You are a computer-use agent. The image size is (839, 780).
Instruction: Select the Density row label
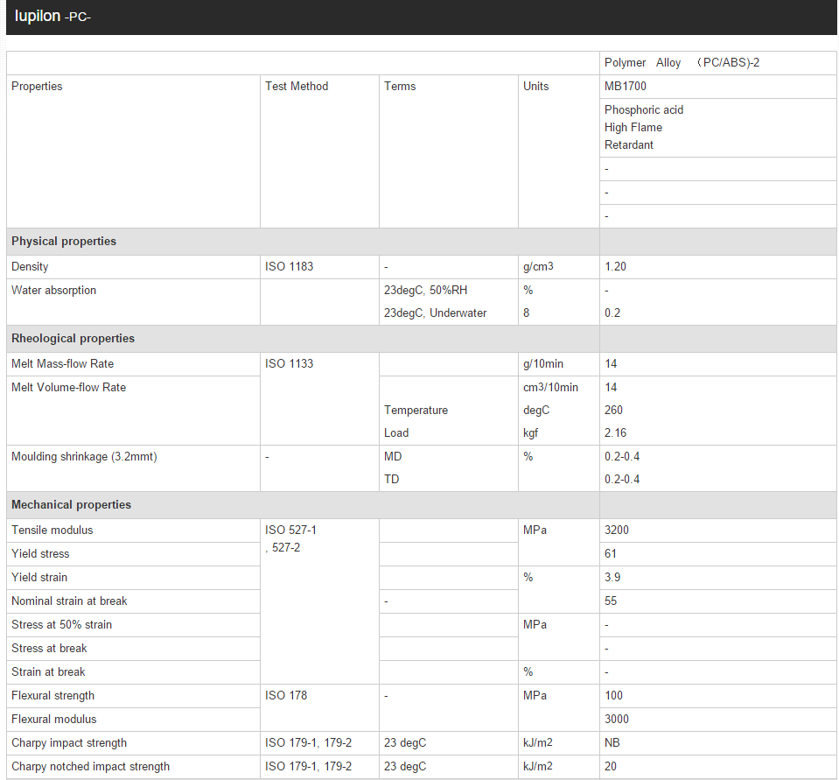click(30, 267)
